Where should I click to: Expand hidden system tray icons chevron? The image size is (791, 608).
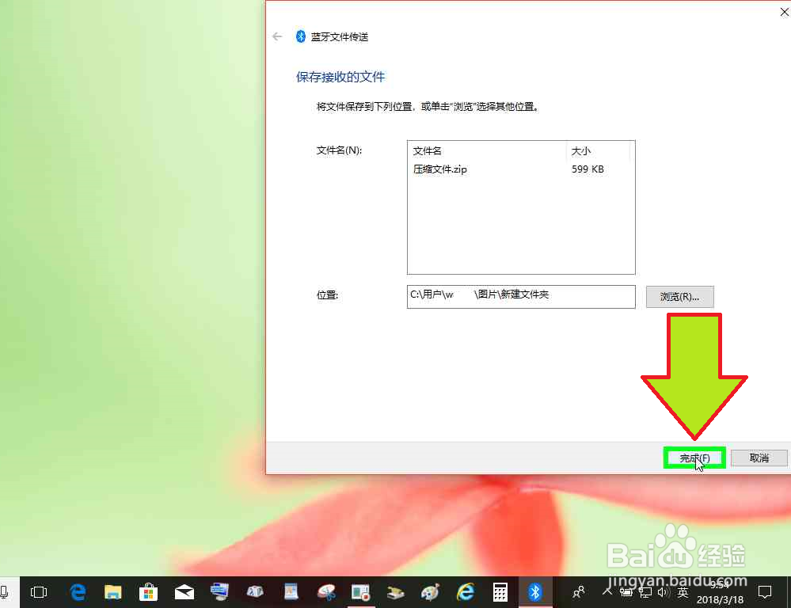tap(607, 591)
